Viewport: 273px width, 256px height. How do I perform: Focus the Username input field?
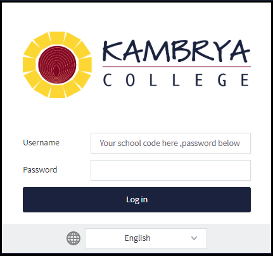coord(170,143)
